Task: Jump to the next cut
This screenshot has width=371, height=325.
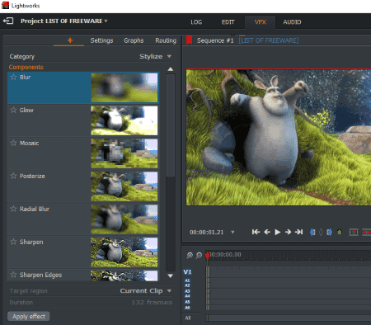Action: point(299,233)
